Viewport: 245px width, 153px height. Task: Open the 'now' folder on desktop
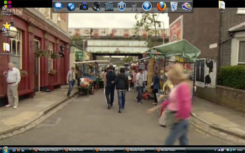(222, 5)
